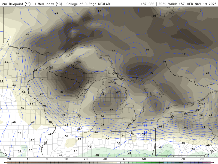
Task: Click the blue contour label "12"
Action: pos(130,135)
